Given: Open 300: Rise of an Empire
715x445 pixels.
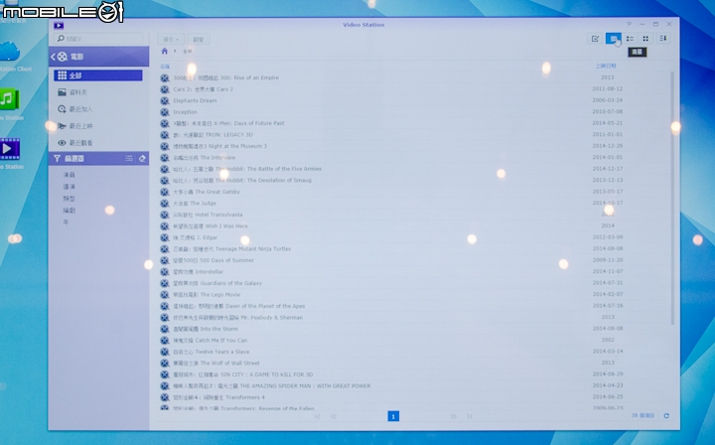Looking at the screenshot, I should pos(225,77).
